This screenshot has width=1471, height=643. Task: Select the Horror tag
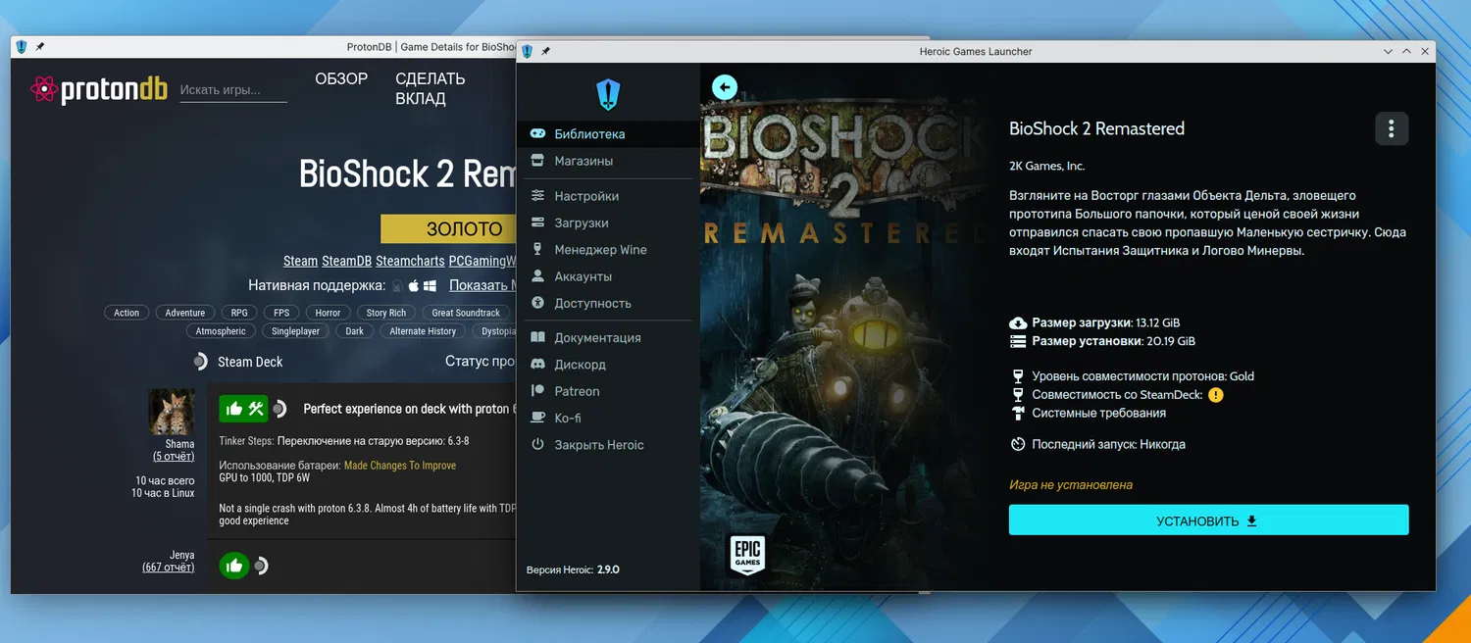[328, 313]
